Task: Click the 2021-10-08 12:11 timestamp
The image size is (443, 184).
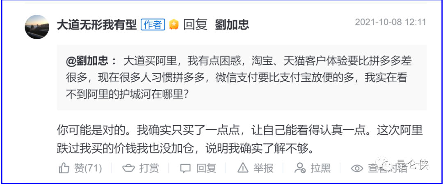Action: point(390,22)
